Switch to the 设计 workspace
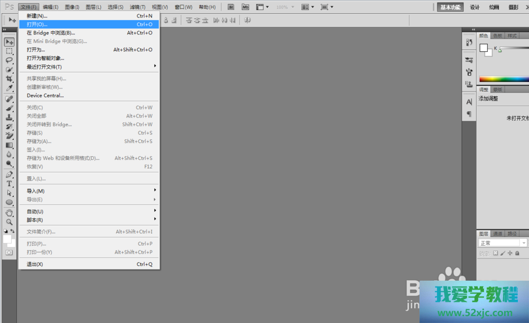 click(475, 7)
